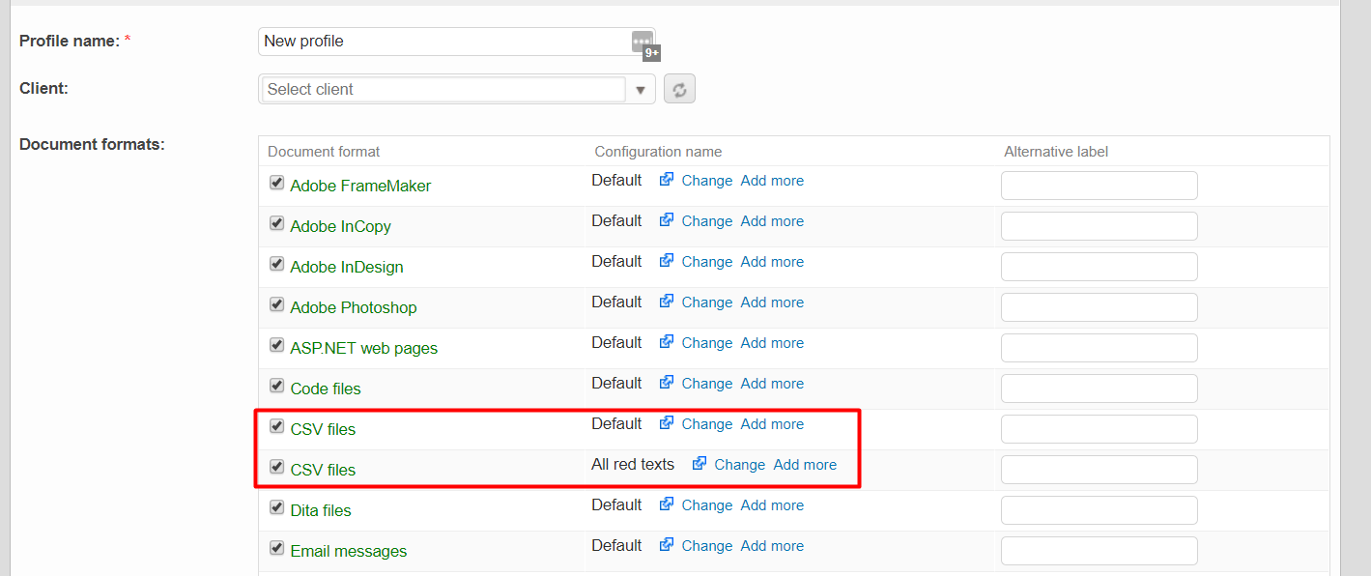Click the ellipsis icon in Profile name field
This screenshot has width=1371, height=576.
tap(642, 42)
